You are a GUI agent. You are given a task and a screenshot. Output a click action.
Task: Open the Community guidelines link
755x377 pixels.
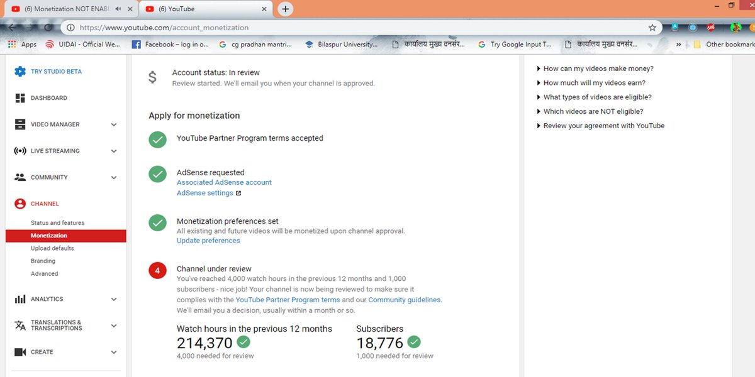tap(405, 300)
